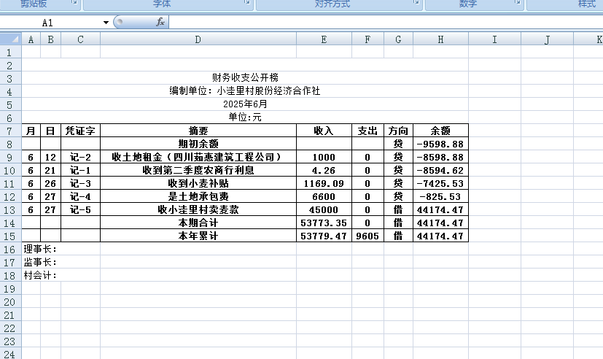Click the income cell with value 45000
The width and height of the screenshot is (603, 359).
pyautogui.click(x=324, y=209)
